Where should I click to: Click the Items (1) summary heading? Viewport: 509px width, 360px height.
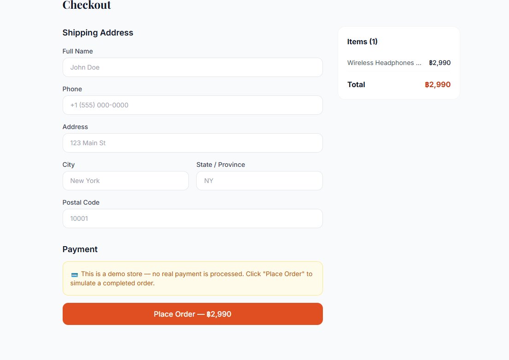363,41
